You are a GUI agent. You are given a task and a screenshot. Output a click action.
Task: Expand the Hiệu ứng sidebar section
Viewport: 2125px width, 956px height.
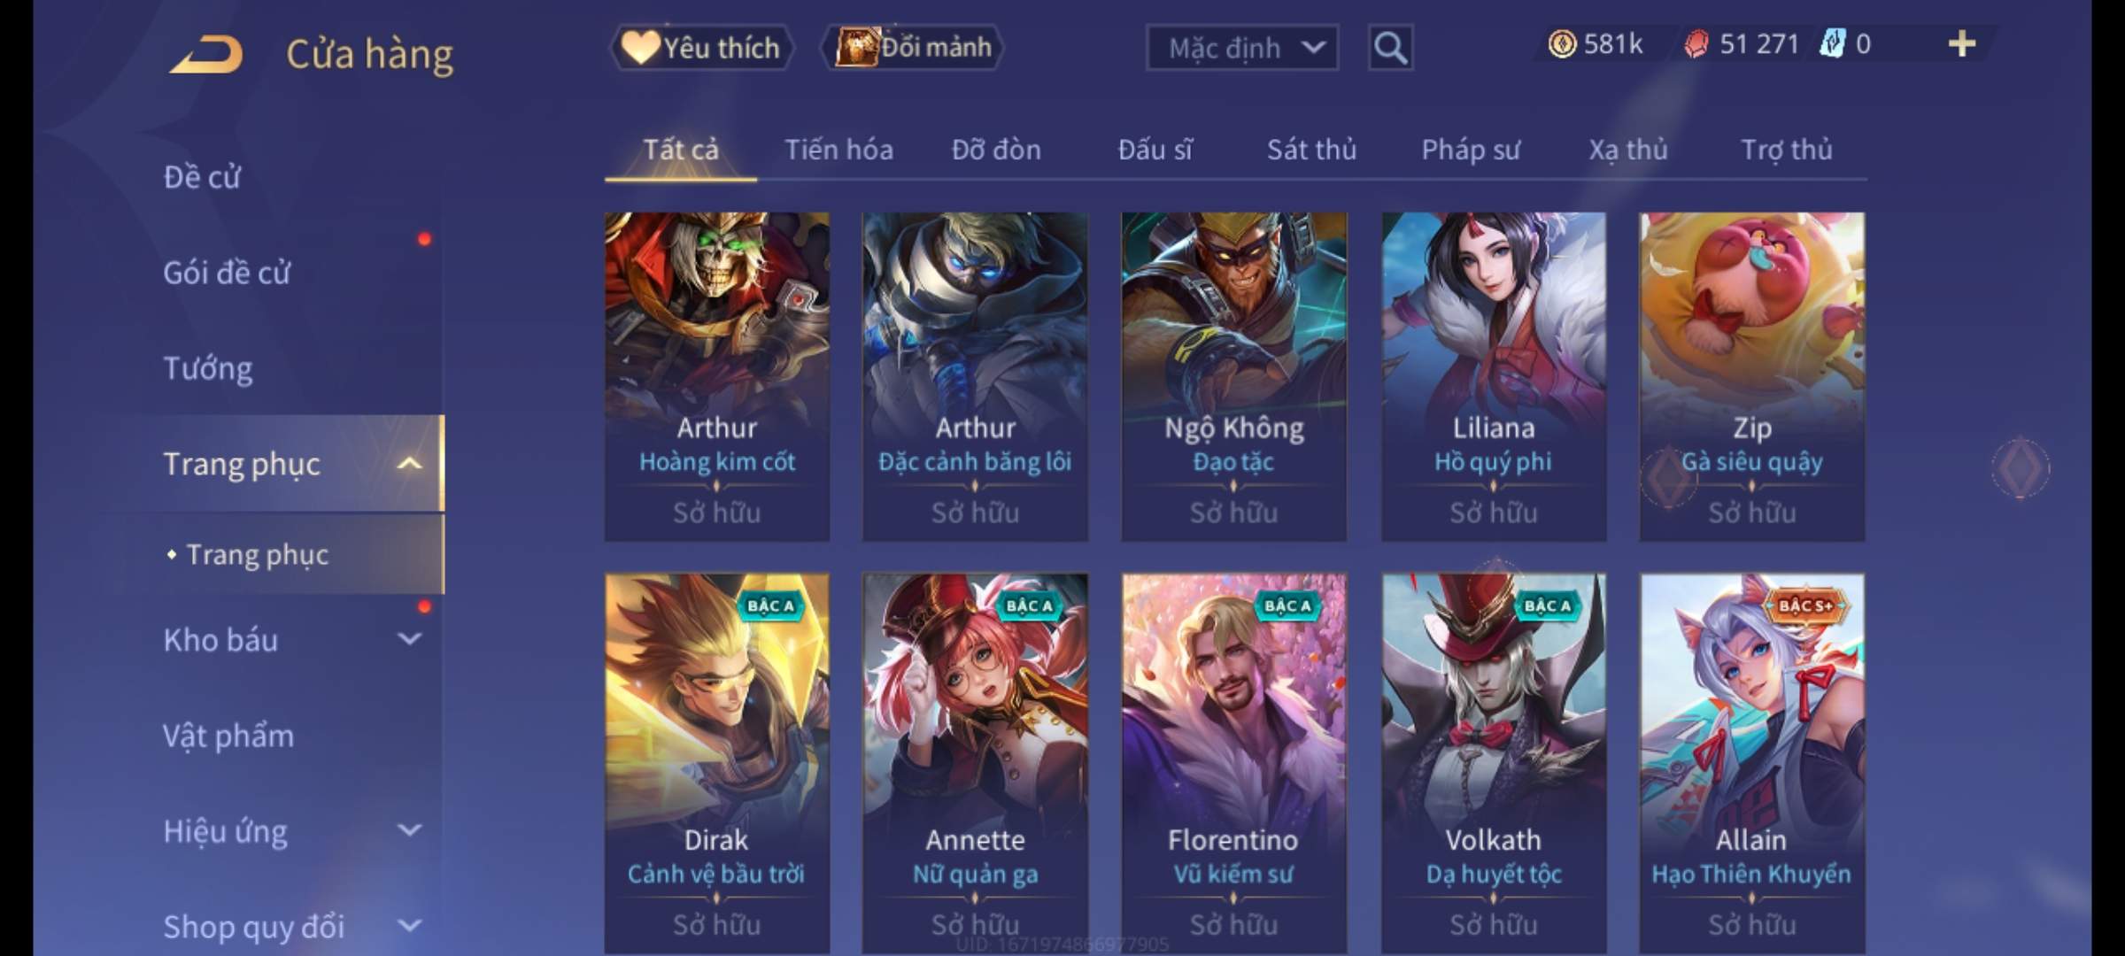[x=409, y=830]
